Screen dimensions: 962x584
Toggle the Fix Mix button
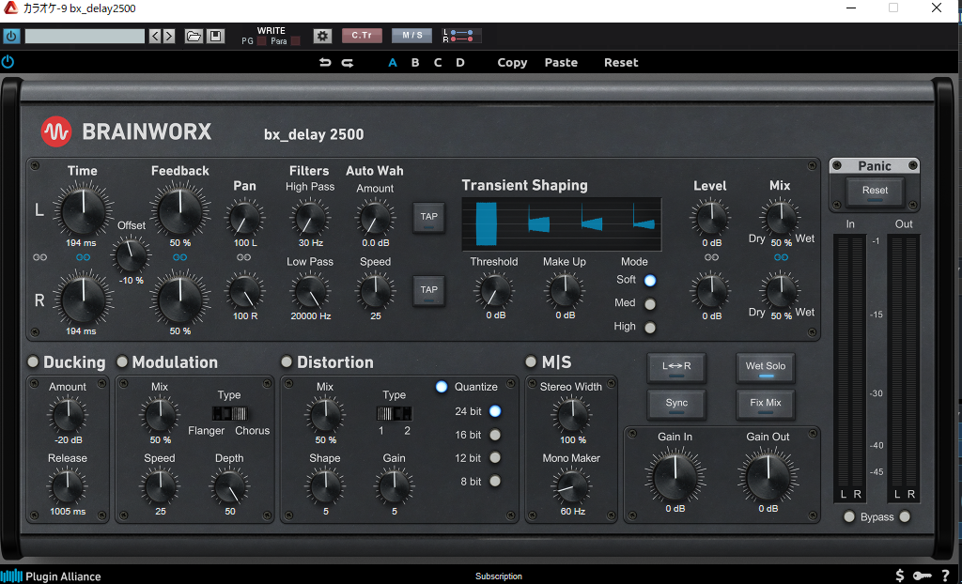click(766, 405)
